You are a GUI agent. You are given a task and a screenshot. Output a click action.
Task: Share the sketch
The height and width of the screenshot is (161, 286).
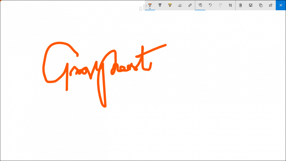point(270,5)
